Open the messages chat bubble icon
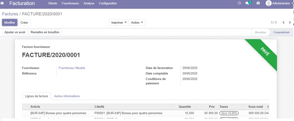This screenshot has height=121, width=294. coord(247,3)
